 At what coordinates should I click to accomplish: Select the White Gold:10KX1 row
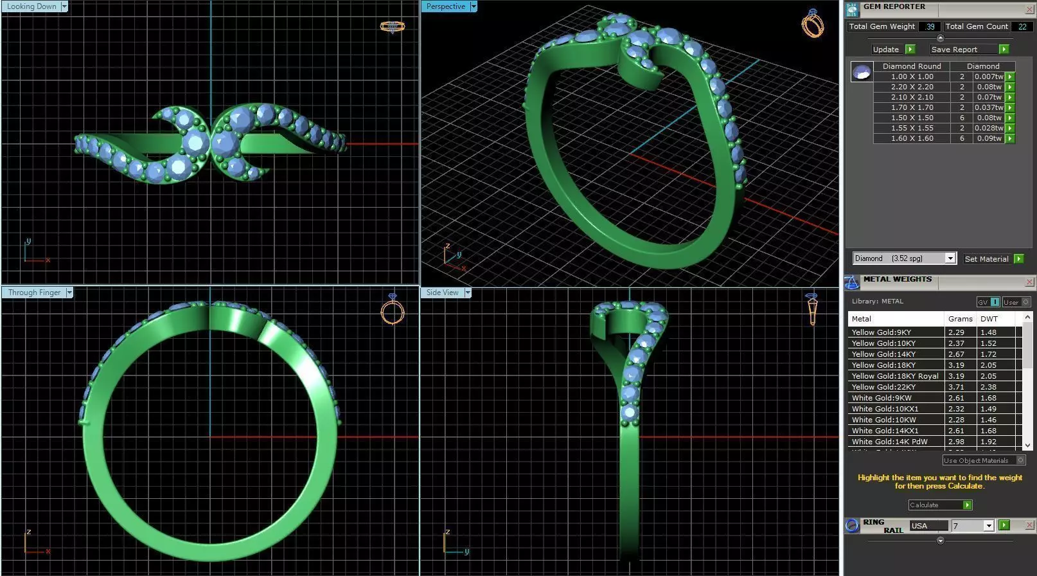pos(934,409)
